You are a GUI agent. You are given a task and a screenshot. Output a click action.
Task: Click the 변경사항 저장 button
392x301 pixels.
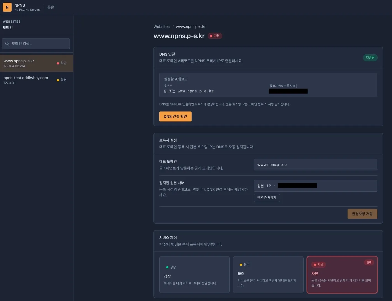coord(362,214)
